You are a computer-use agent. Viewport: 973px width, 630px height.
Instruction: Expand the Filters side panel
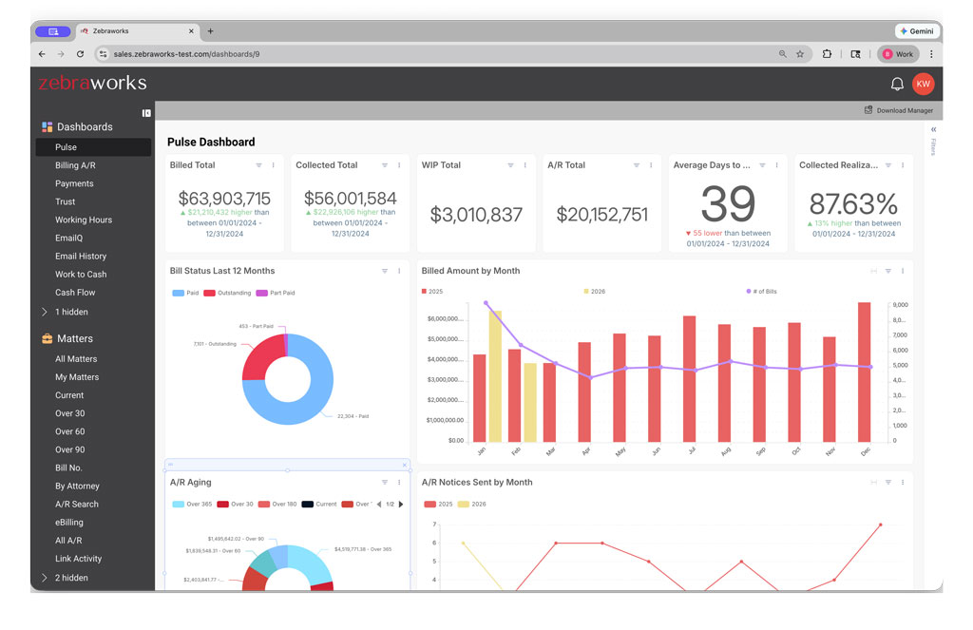click(x=933, y=129)
